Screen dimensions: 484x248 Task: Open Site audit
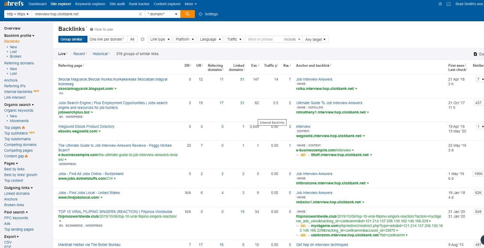pos(117,4)
